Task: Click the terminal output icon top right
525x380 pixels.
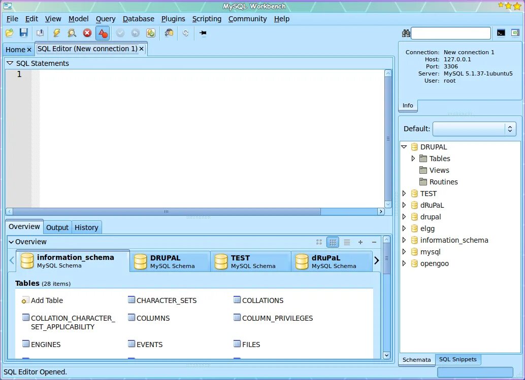Action: (501, 33)
